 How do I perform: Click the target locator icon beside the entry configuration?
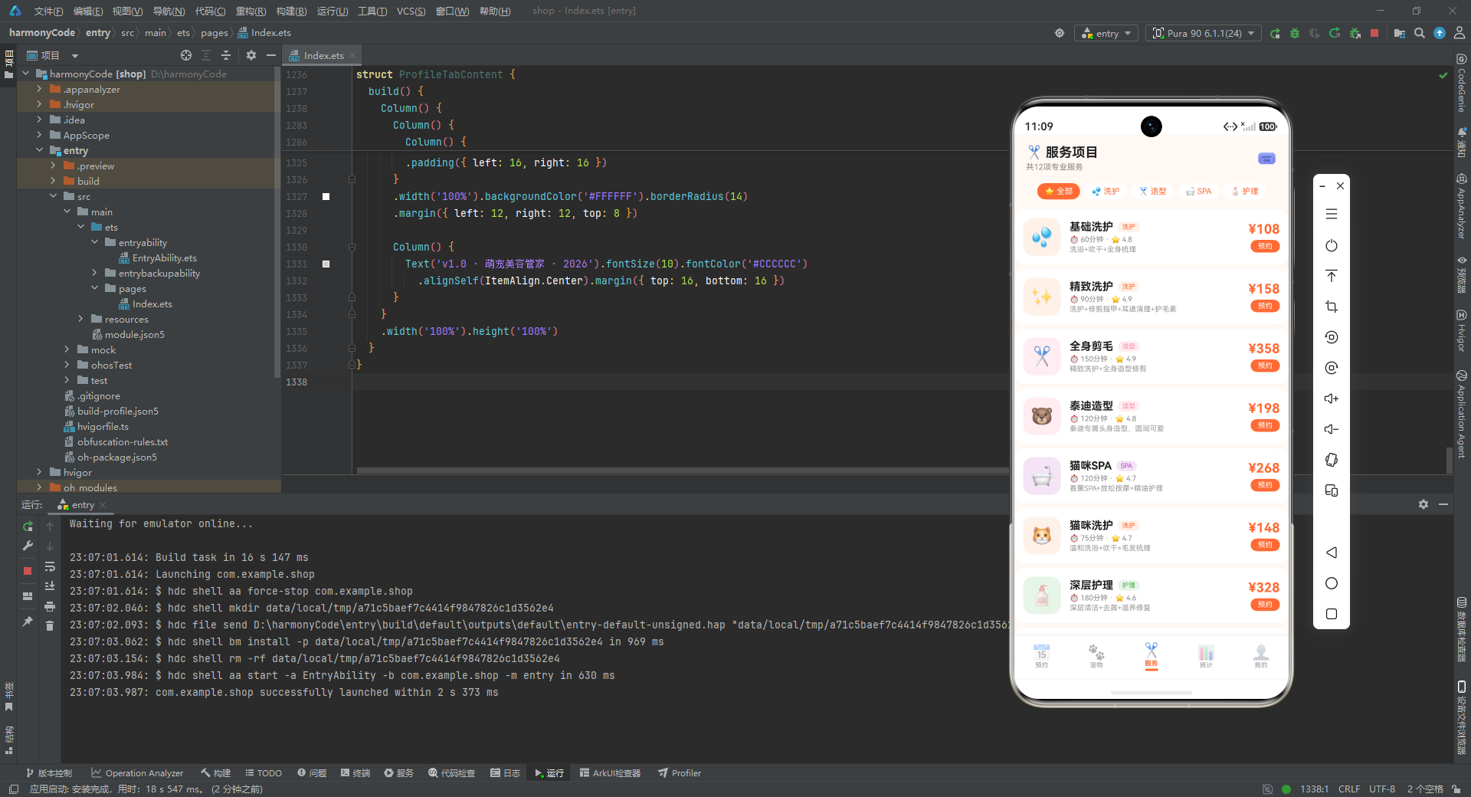click(1060, 33)
